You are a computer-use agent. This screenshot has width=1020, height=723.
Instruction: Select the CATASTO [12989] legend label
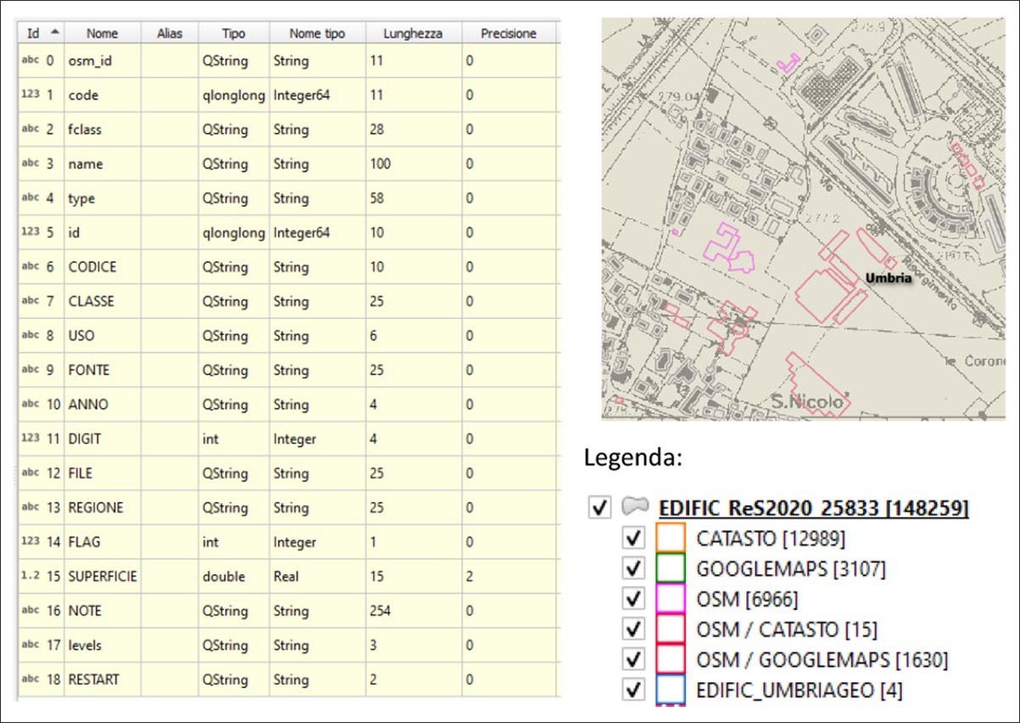click(771, 538)
